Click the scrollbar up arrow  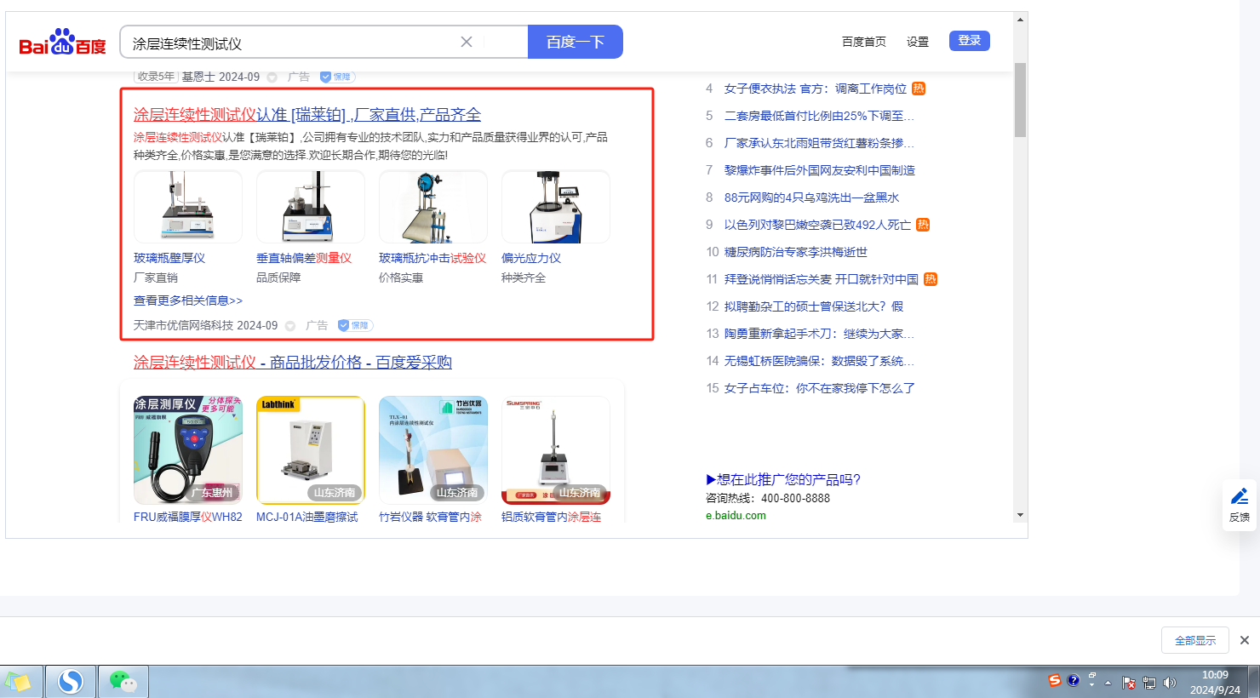1020,20
